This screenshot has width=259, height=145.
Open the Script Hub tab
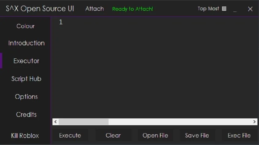click(26, 79)
